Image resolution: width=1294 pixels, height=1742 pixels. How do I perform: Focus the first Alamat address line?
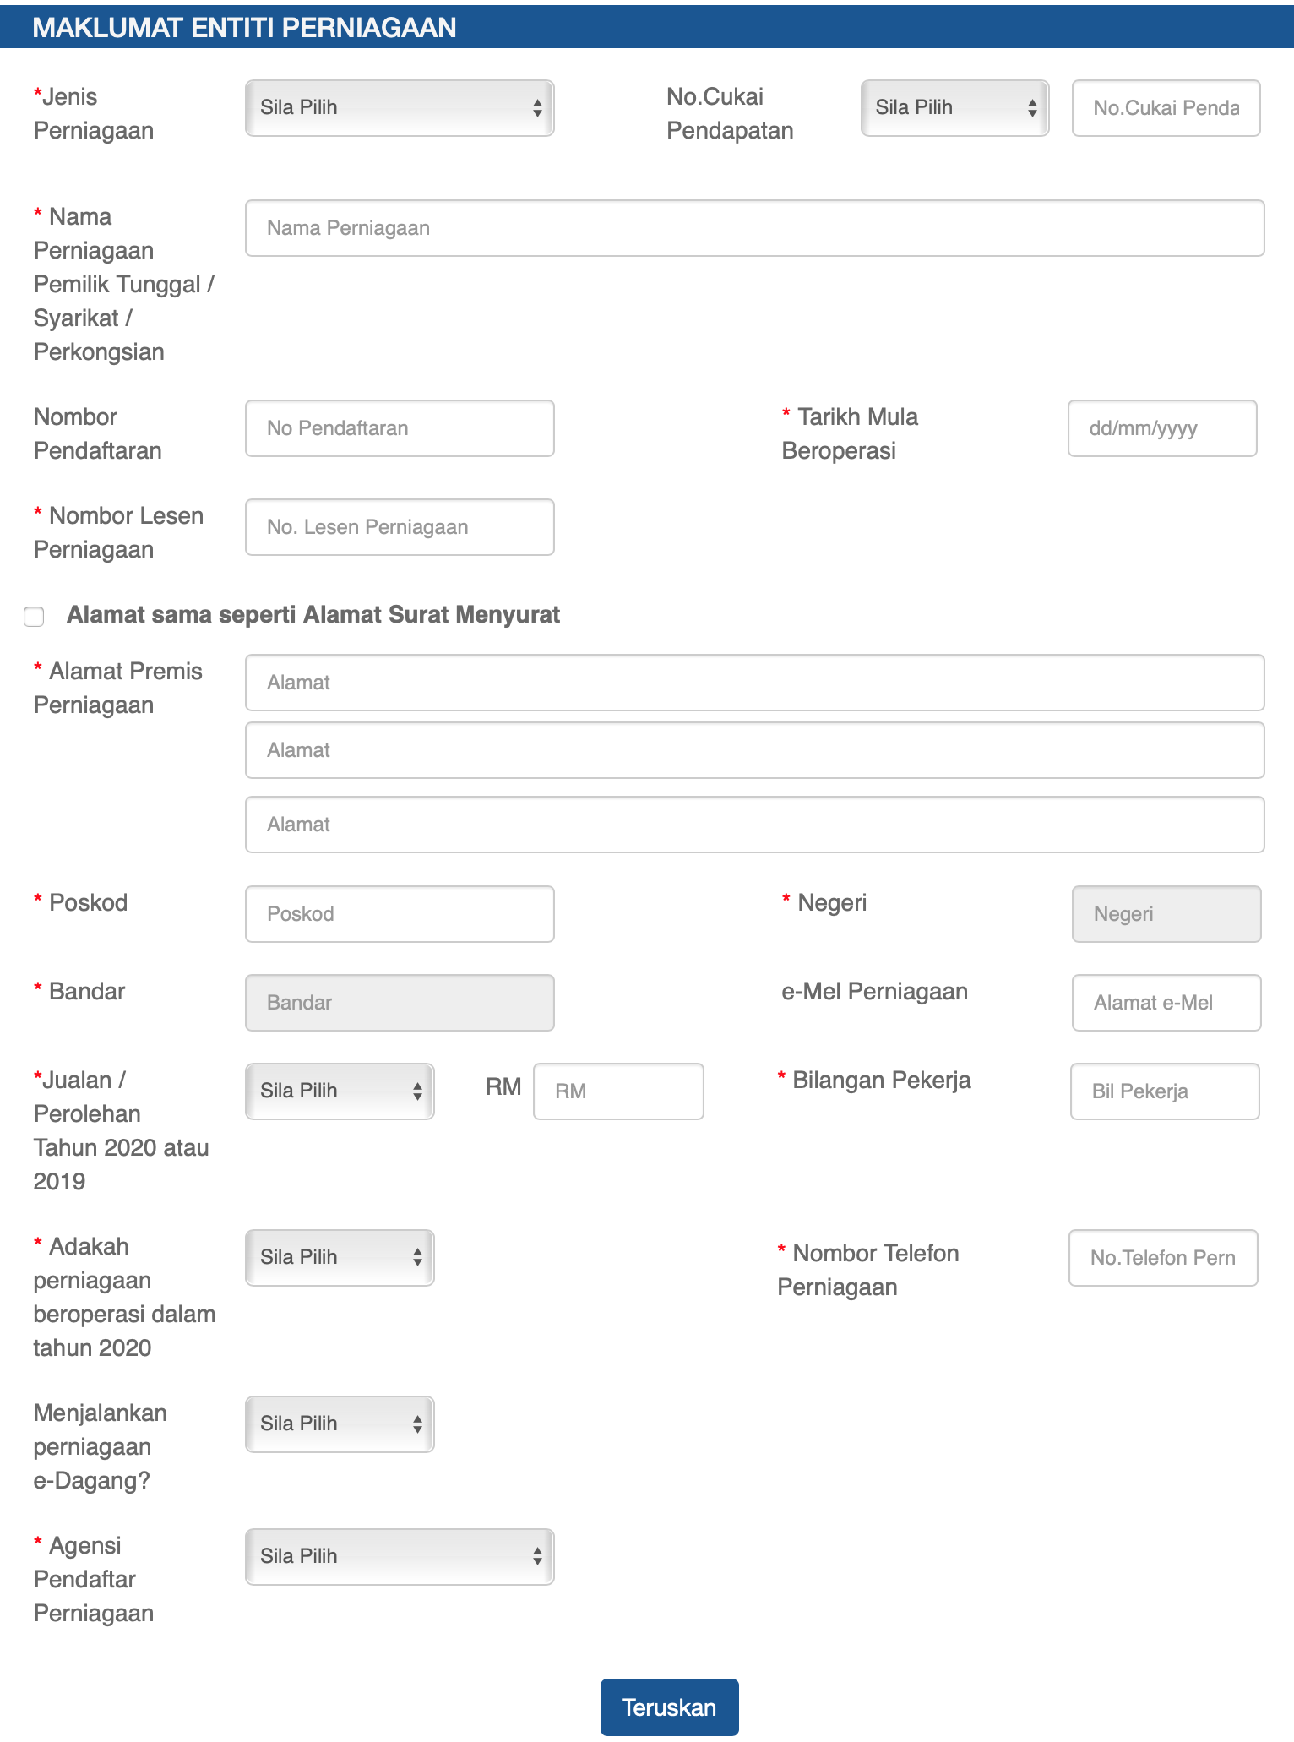pos(754,683)
